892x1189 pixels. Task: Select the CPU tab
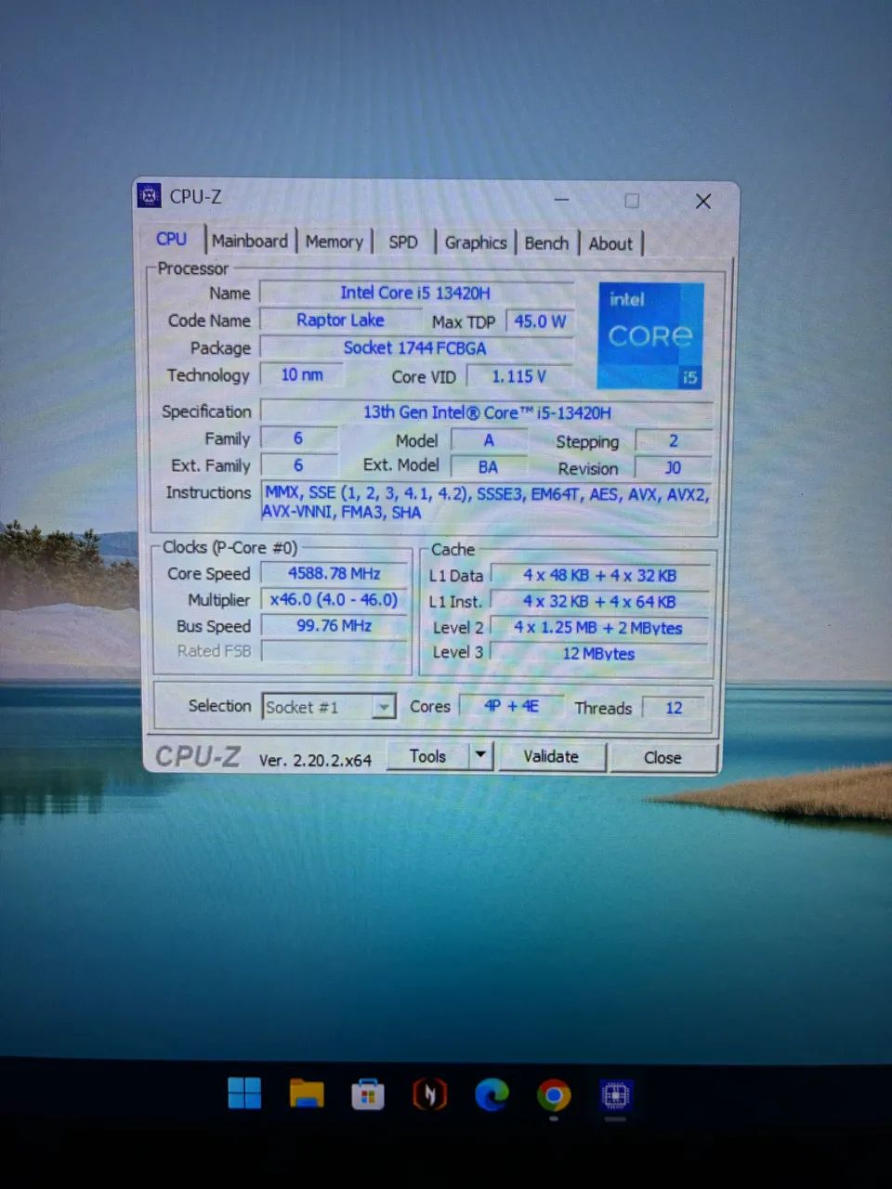pos(171,240)
